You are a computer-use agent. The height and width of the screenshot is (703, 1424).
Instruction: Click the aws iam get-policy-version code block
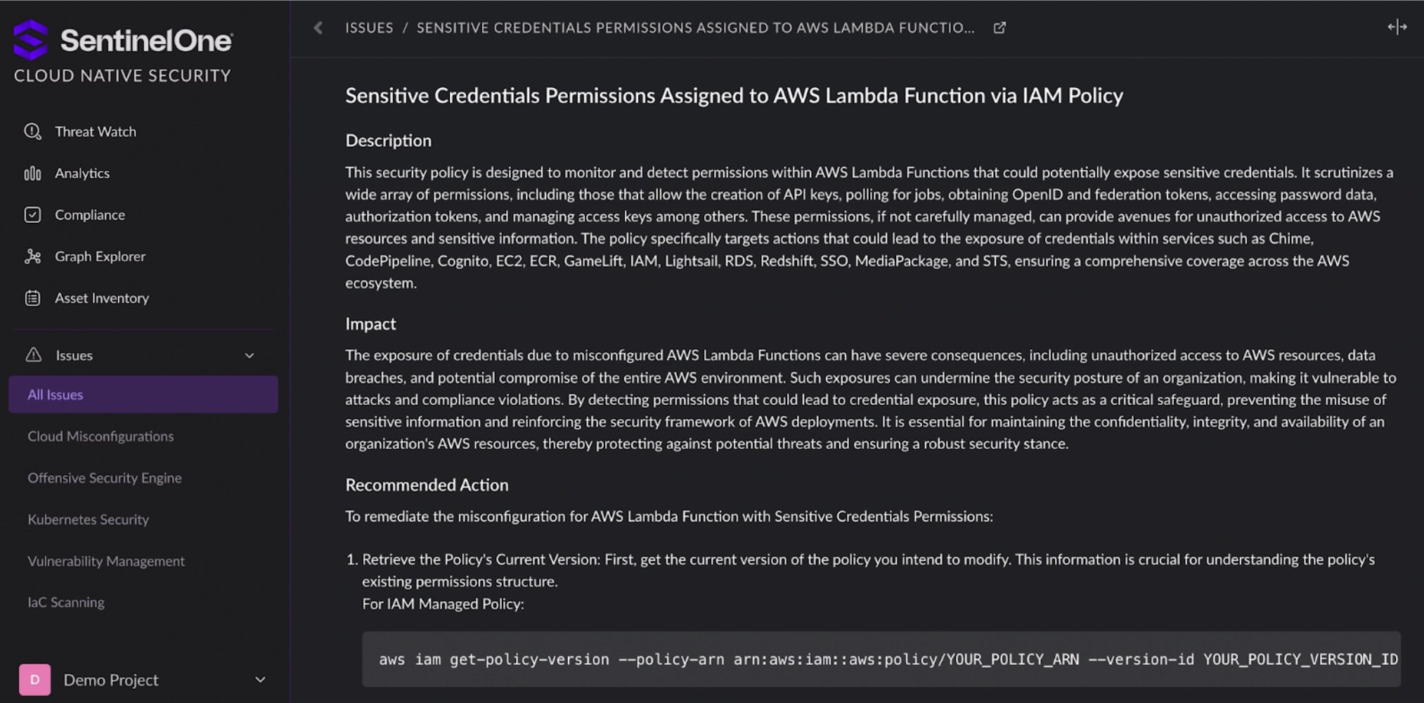pyautogui.click(x=881, y=659)
